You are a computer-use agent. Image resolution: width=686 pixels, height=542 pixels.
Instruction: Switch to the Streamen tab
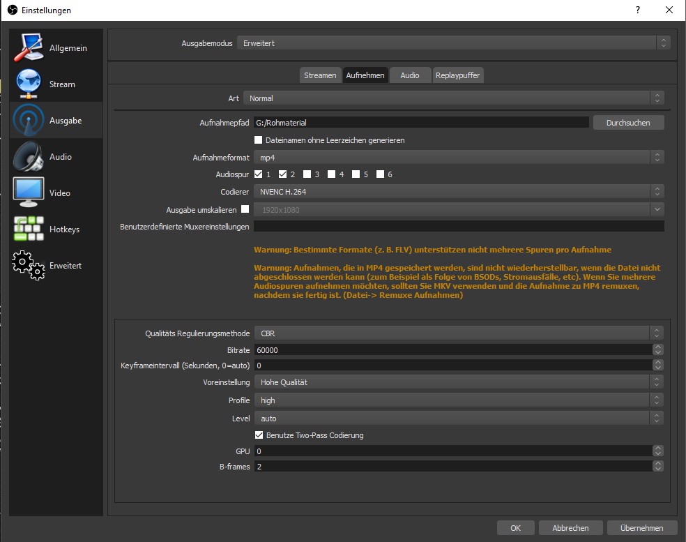point(320,75)
